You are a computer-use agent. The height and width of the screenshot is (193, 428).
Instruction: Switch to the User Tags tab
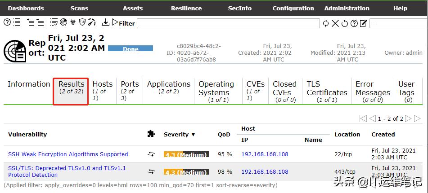[x=408, y=91]
